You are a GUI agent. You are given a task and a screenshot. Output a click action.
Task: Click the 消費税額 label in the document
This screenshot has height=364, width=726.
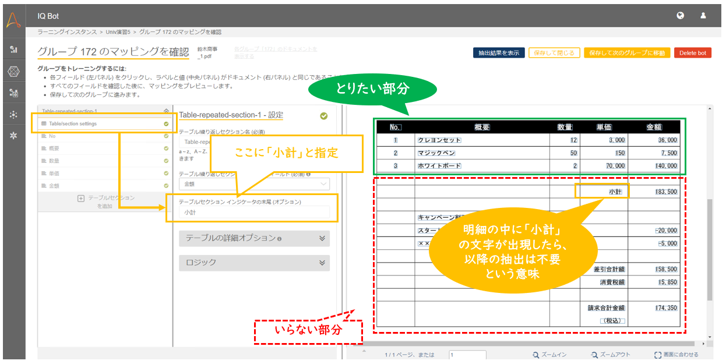tap(612, 282)
